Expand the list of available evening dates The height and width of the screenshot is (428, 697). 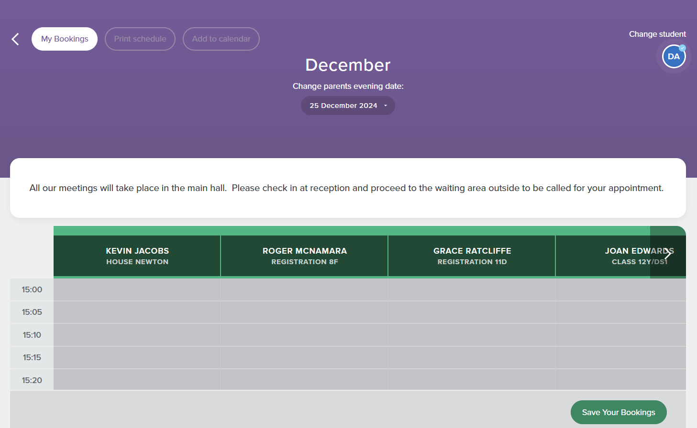click(x=348, y=106)
